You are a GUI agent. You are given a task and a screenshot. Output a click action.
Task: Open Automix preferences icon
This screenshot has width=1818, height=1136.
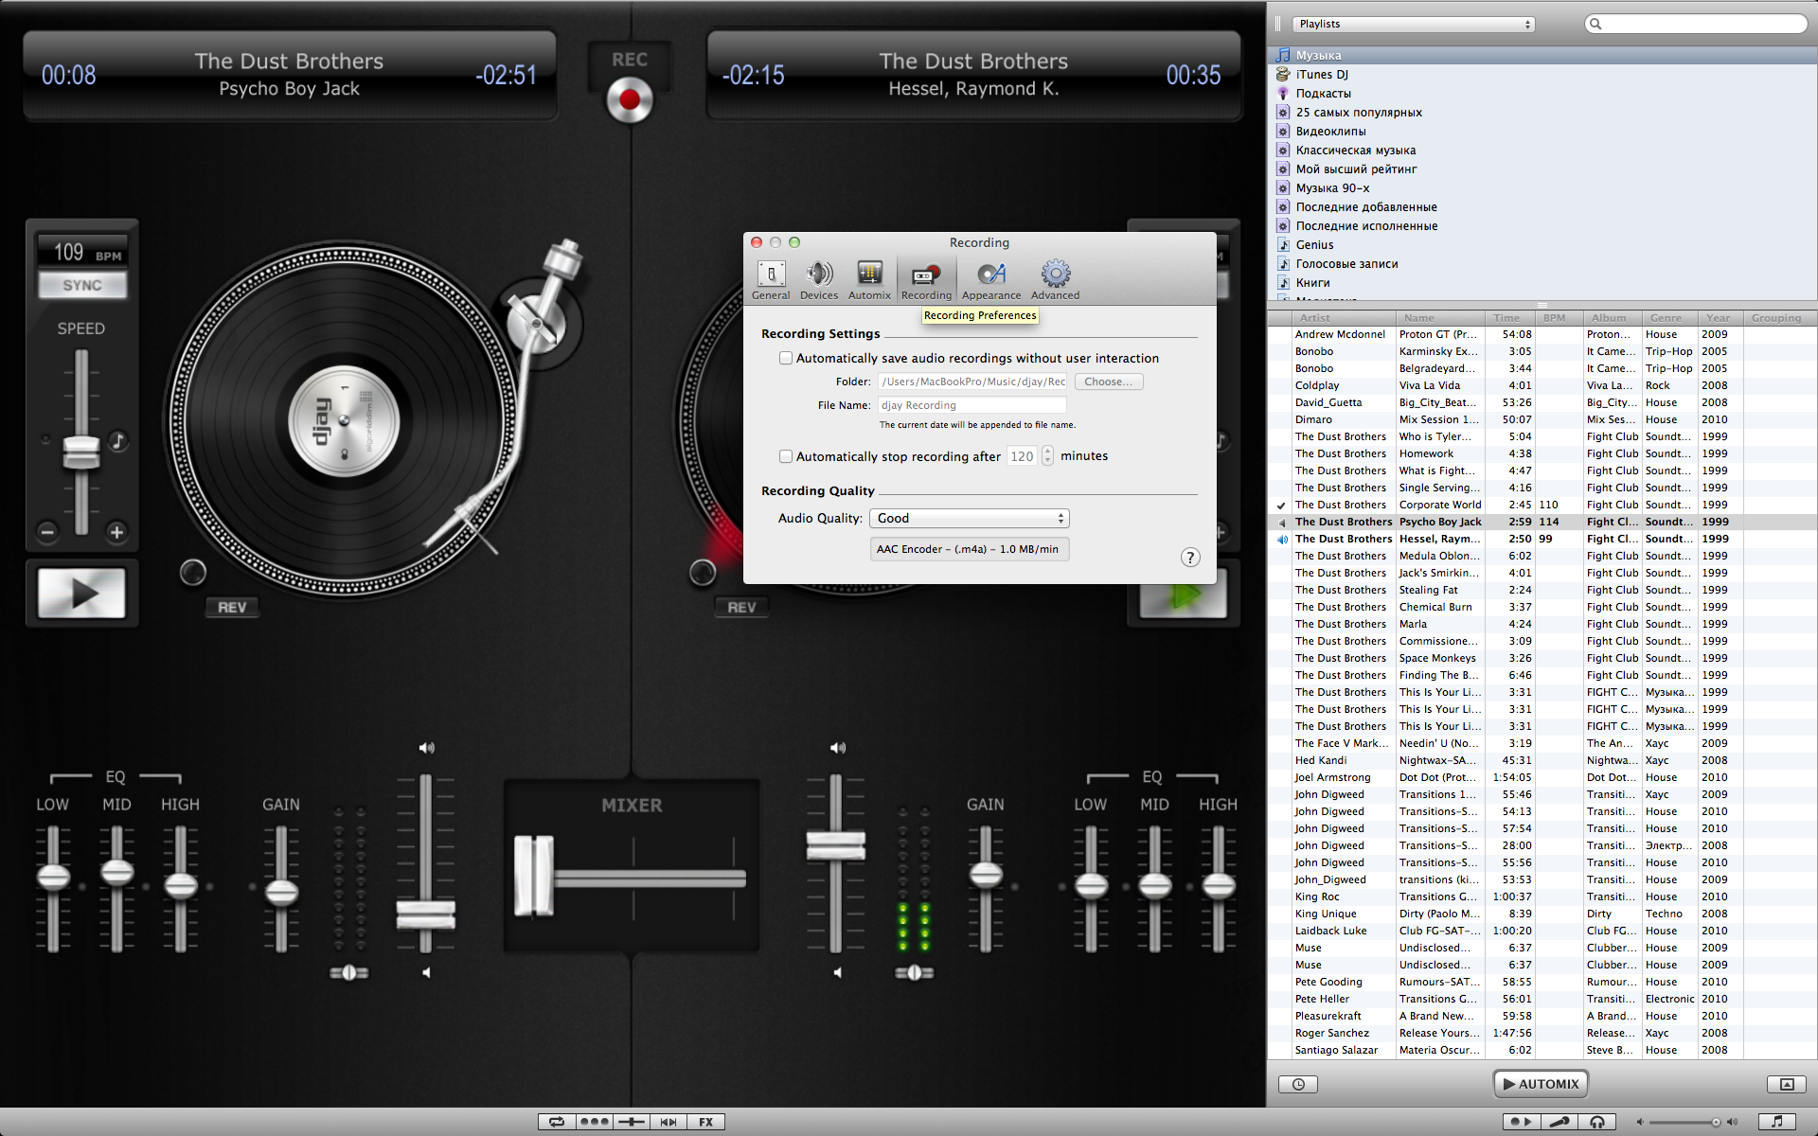click(869, 280)
